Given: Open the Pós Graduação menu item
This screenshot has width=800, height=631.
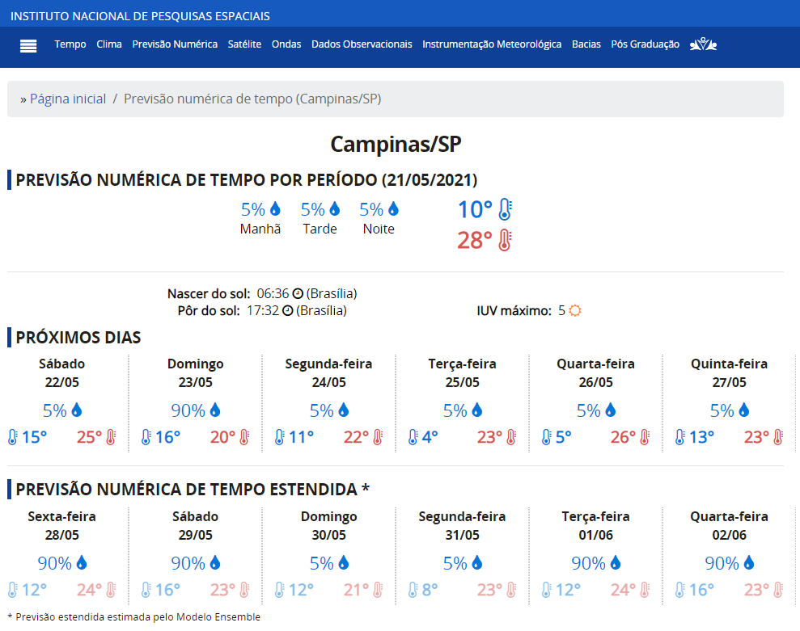Looking at the screenshot, I should click(x=645, y=44).
